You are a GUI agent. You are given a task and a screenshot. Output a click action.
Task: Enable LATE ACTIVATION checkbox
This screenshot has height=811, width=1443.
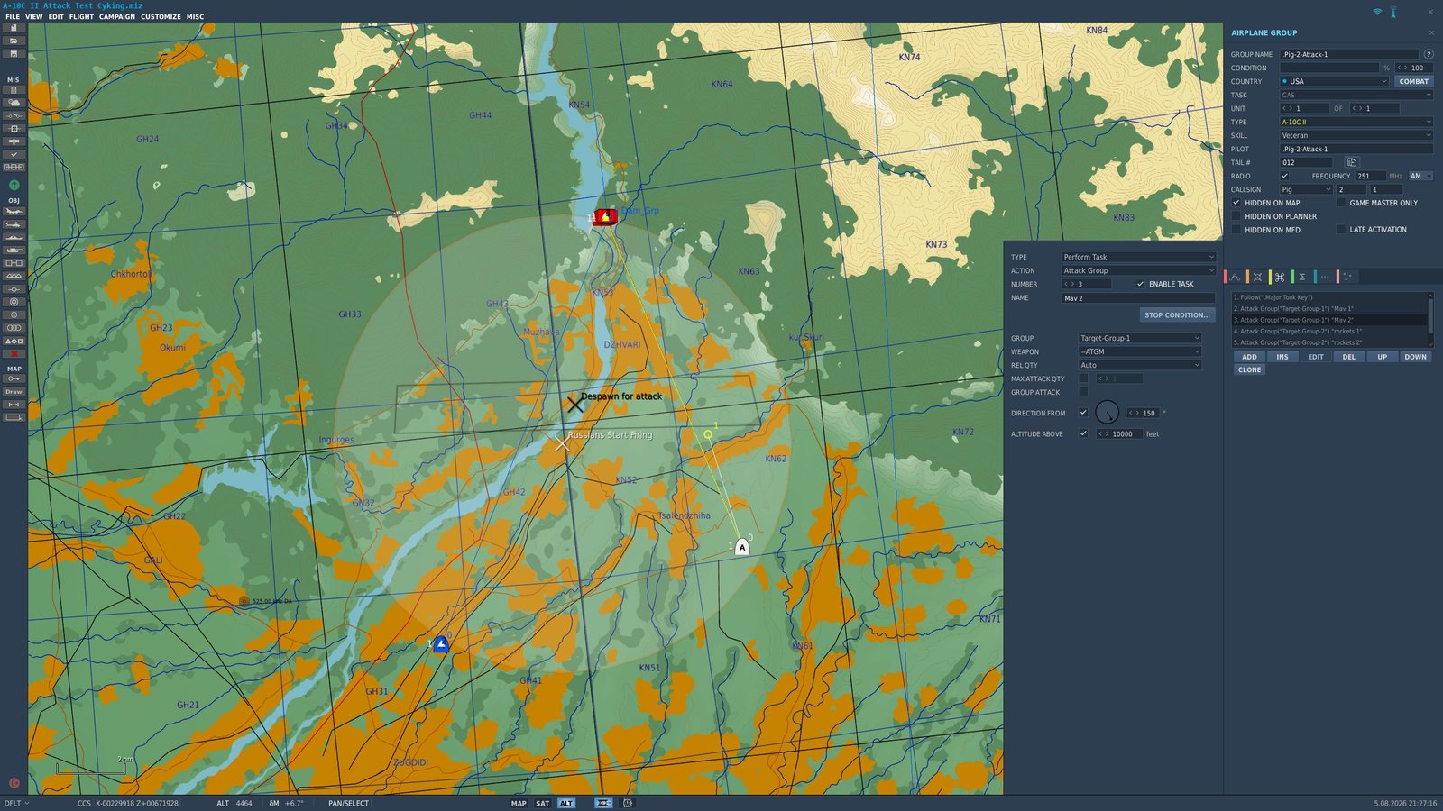pyautogui.click(x=1341, y=230)
